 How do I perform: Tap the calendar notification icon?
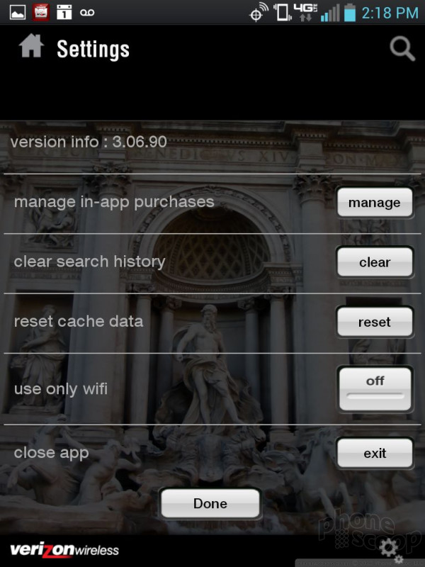(64, 13)
